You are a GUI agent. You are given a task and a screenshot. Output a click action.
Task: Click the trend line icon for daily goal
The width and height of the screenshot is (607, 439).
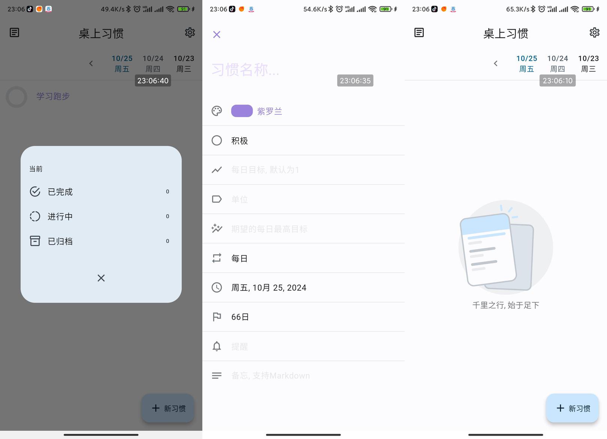click(x=217, y=170)
